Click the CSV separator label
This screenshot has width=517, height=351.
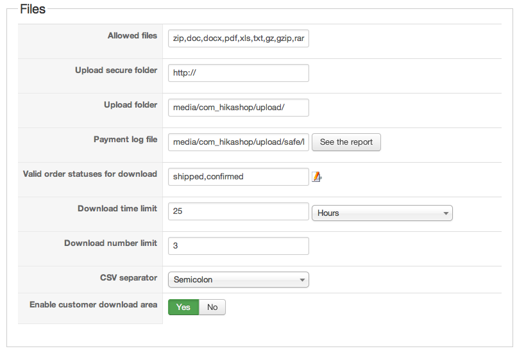128,278
